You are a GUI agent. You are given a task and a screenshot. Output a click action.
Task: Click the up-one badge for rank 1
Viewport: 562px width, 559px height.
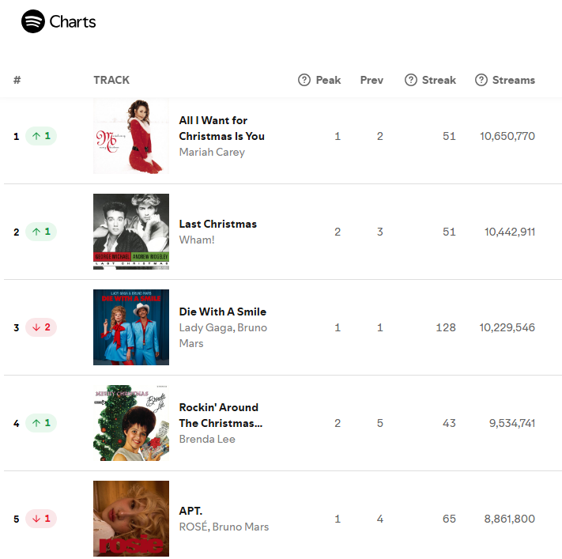(41, 136)
